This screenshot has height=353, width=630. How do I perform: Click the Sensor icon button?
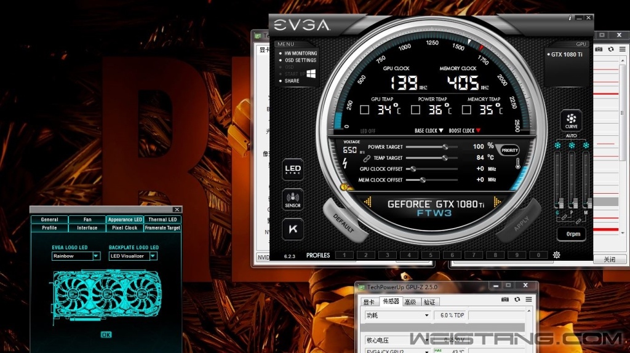coord(293,199)
